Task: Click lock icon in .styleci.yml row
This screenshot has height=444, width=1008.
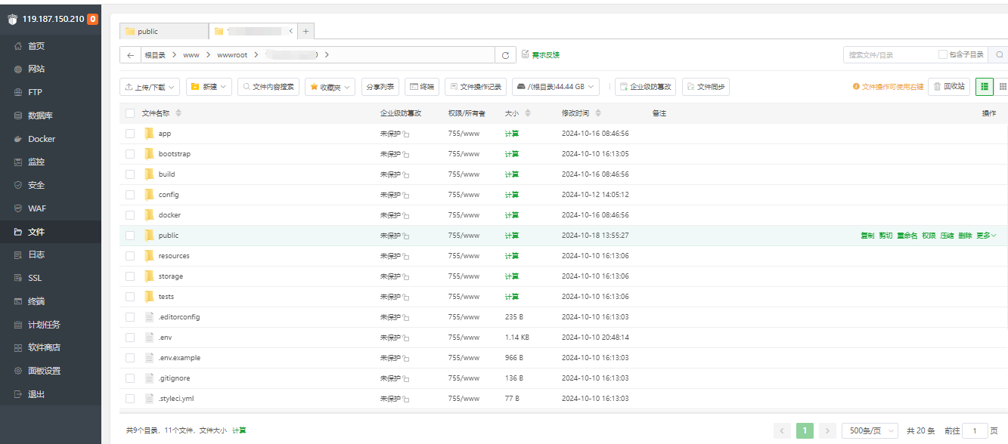Action: click(406, 399)
